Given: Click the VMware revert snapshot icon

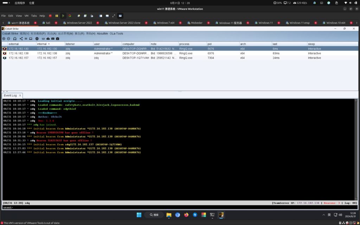Looking at the screenshot, I should 85,16.
